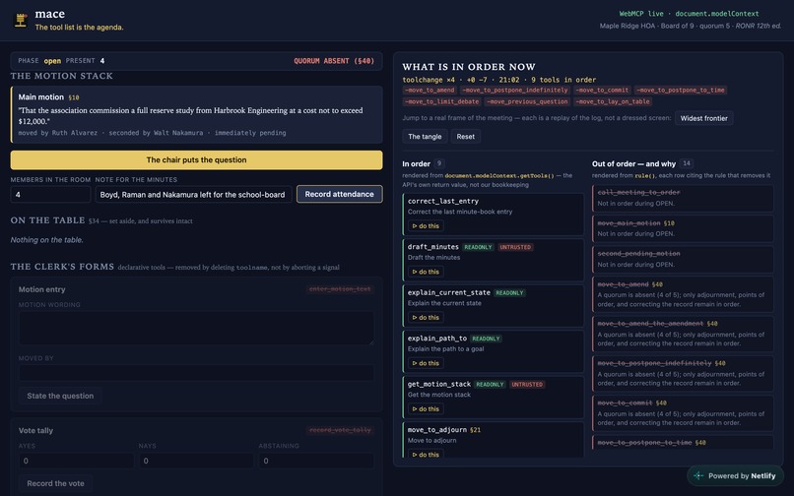
Task: Jump to The tangle frame
Action: point(425,137)
